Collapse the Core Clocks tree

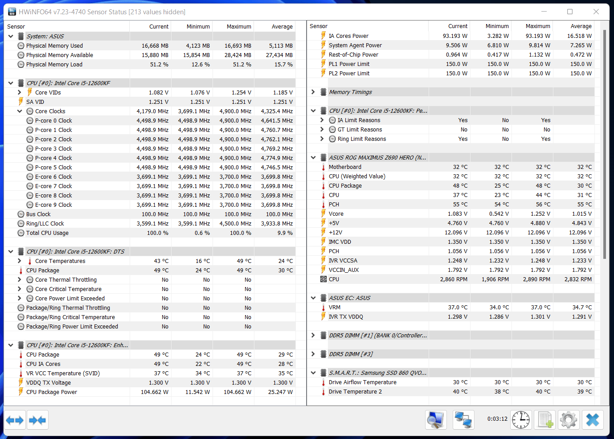(20, 111)
